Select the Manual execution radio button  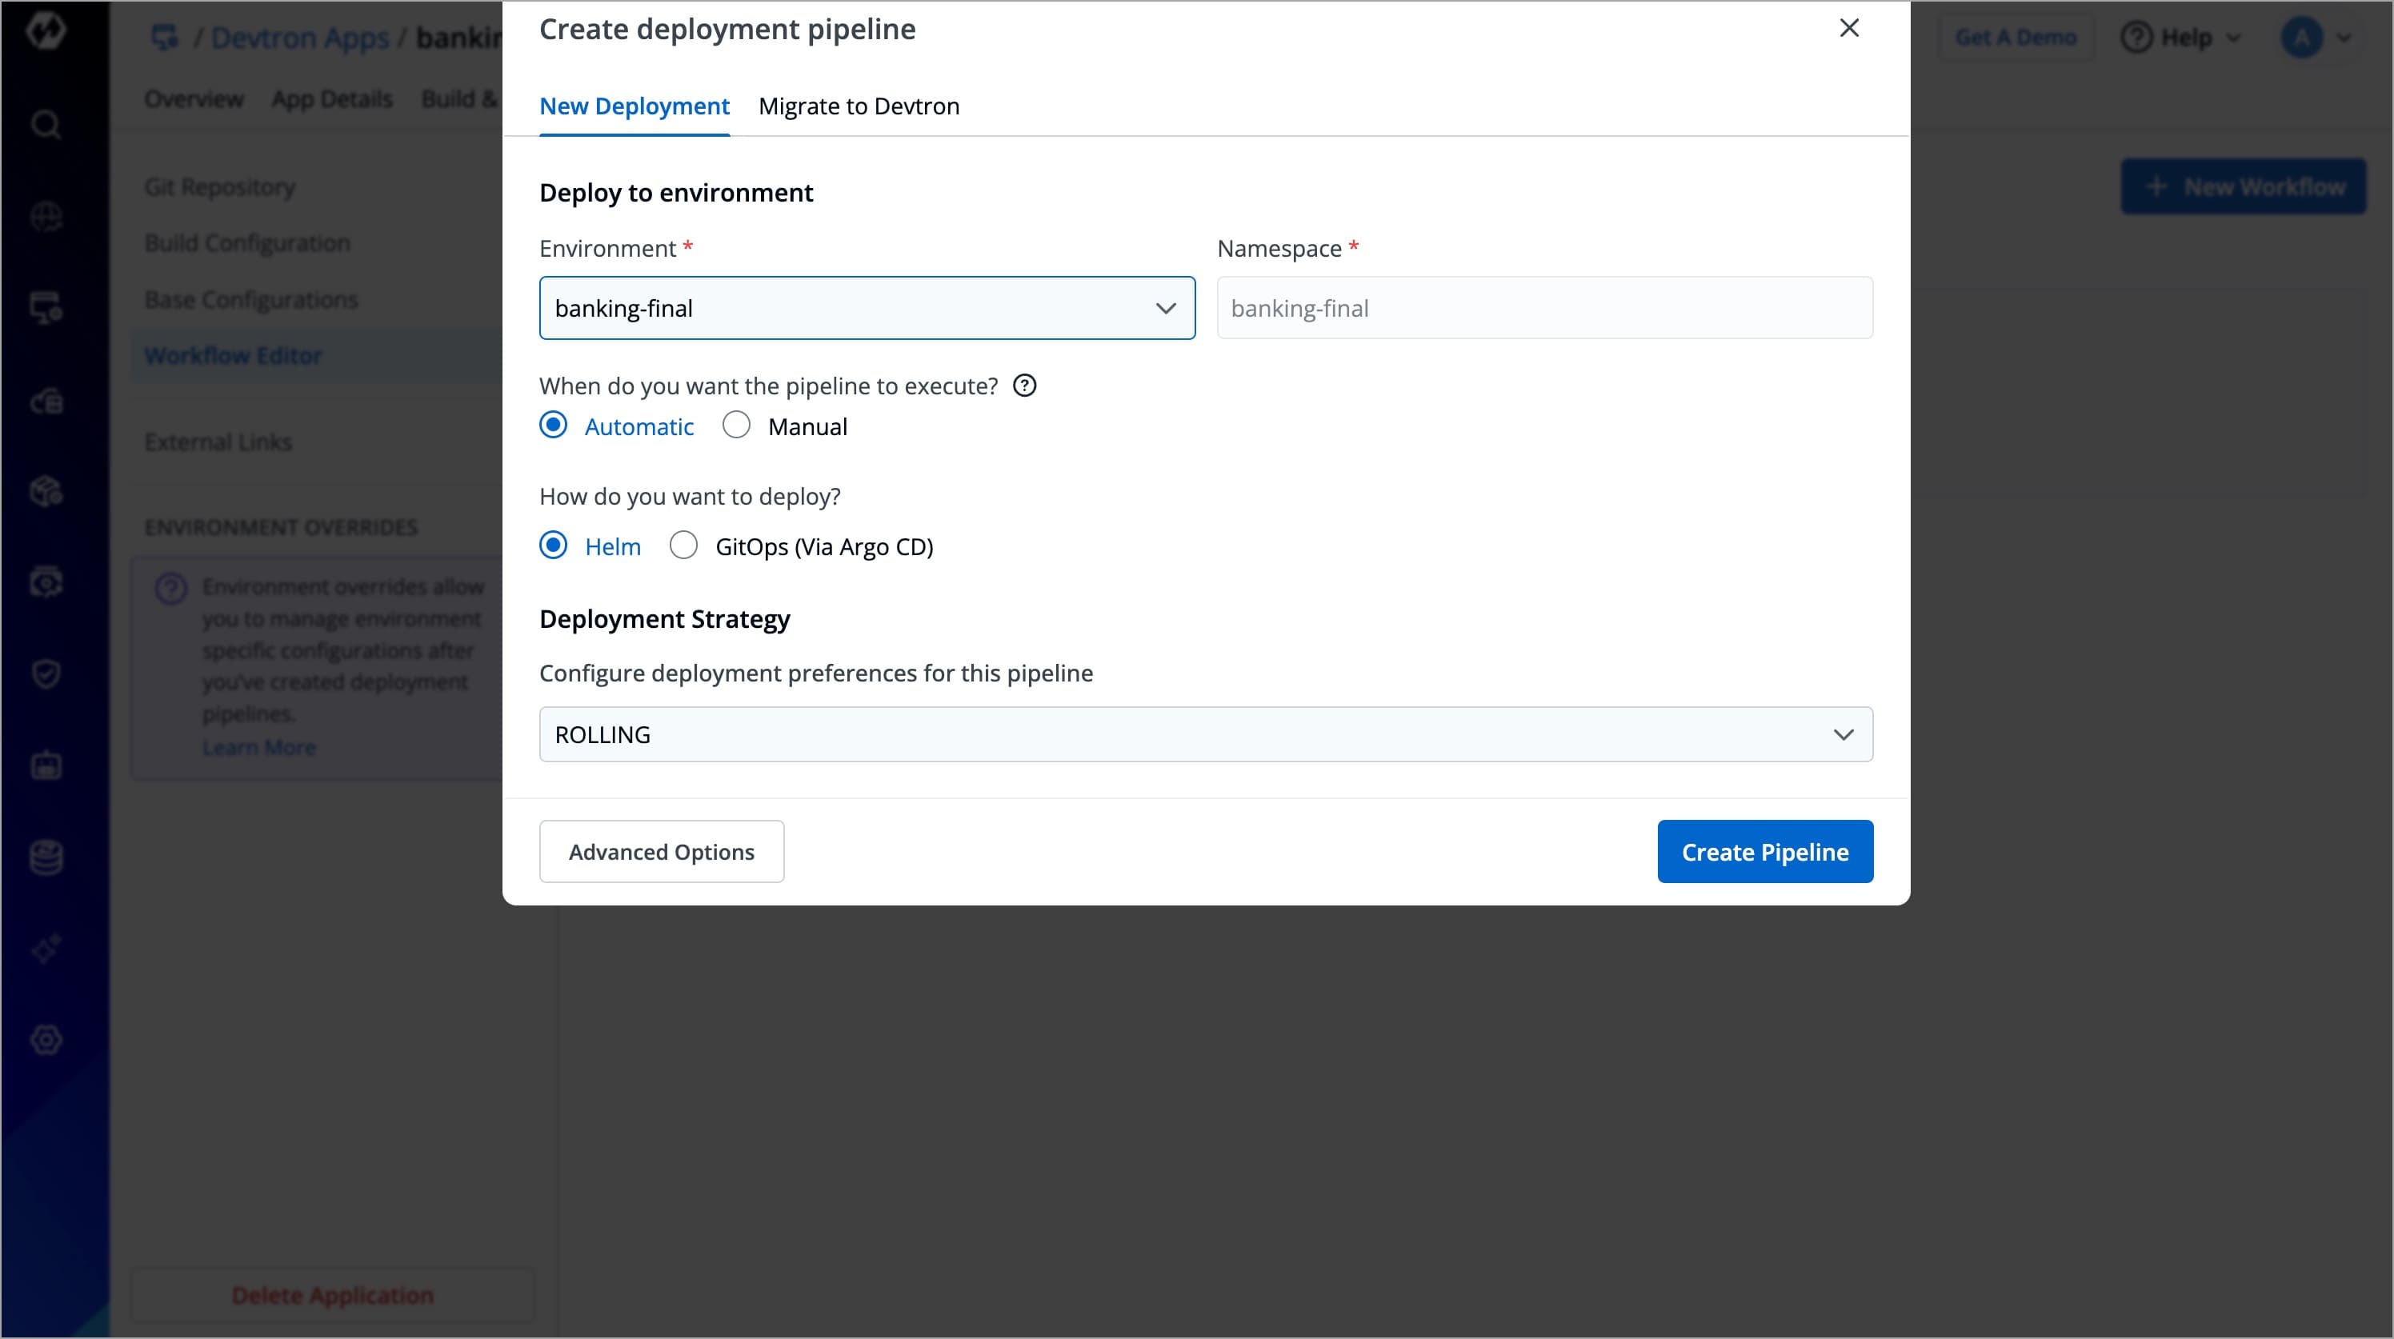736,426
